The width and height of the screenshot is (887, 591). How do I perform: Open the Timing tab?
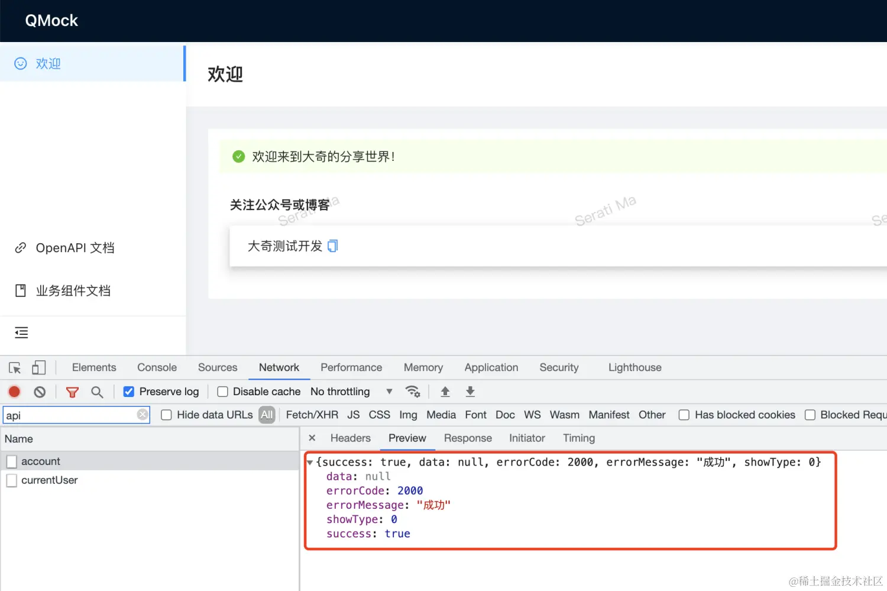[579, 438]
